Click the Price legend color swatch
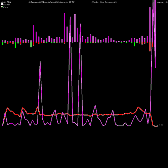 coord(2,7)
